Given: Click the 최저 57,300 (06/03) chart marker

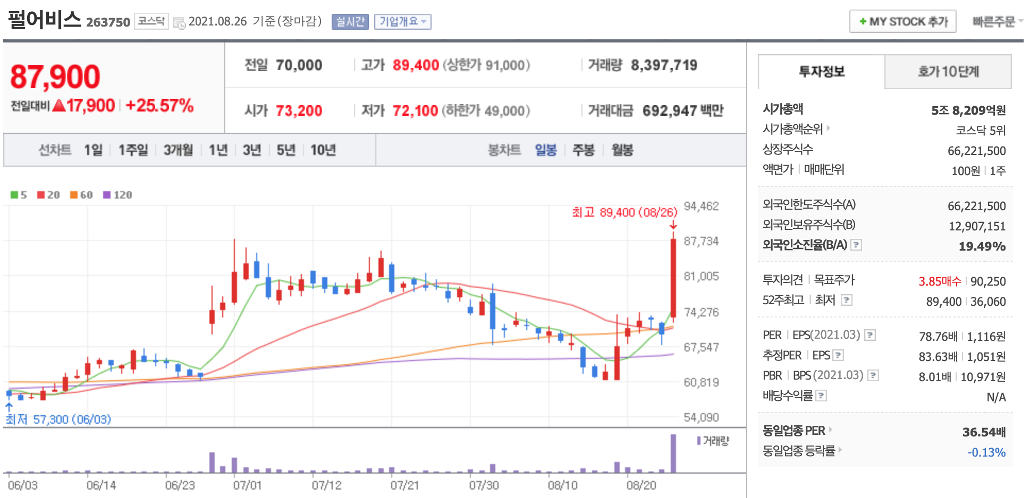Looking at the screenshot, I should [58, 419].
